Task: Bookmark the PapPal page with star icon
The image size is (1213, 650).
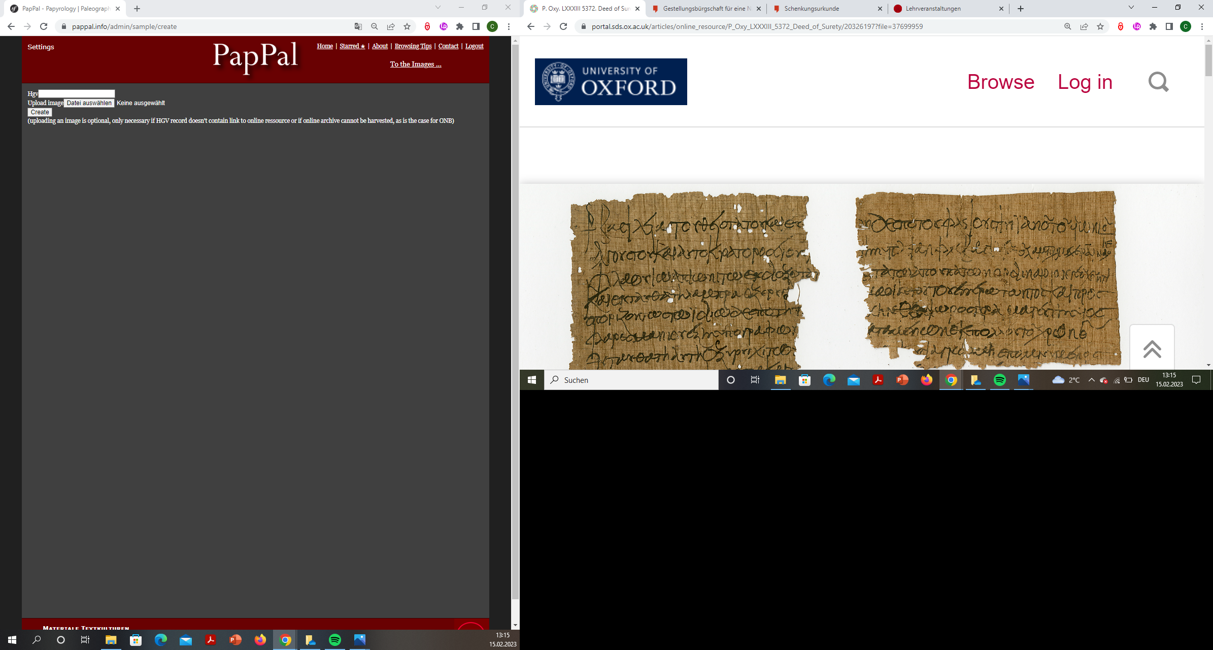Action: (x=407, y=26)
